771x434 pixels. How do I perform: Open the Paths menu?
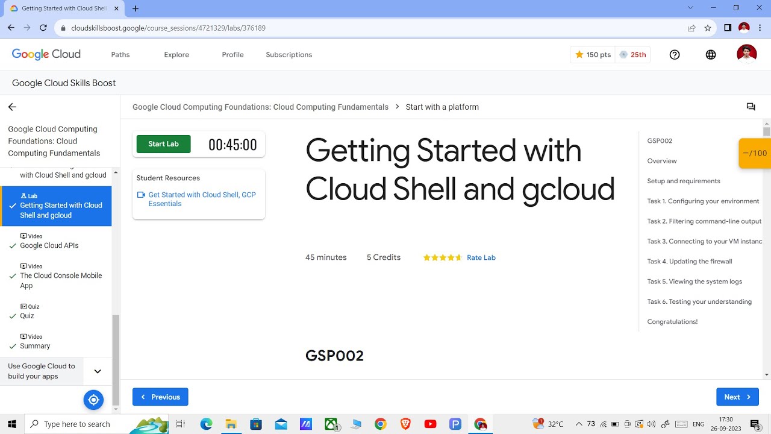click(x=120, y=55)
